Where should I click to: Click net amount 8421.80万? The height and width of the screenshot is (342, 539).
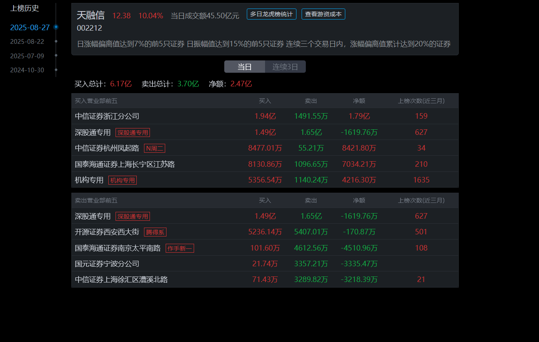pos(359,148)
